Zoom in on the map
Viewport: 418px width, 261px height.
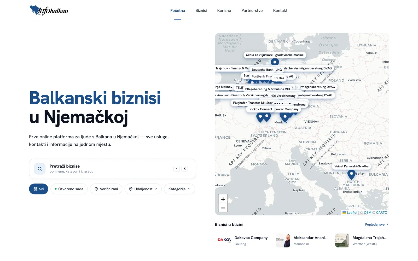[223, 199]
